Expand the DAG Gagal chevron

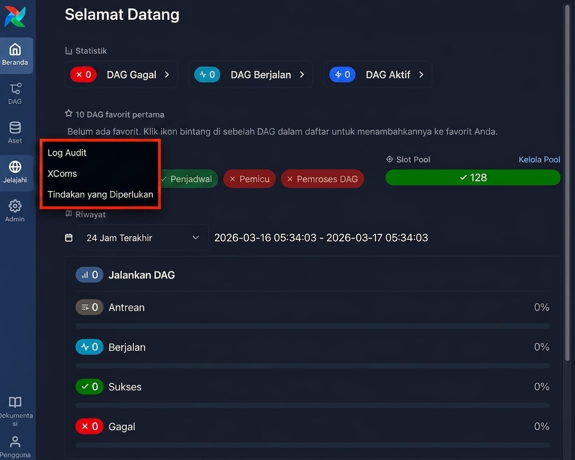click(167, 75)
